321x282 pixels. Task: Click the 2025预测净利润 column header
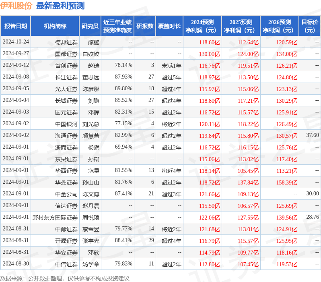241,26
